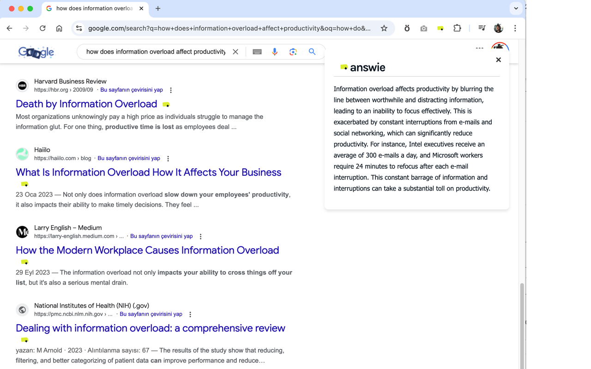Open the Google apps grid near the account avatar
591x369 pixels.
click(x=480, y=48)
